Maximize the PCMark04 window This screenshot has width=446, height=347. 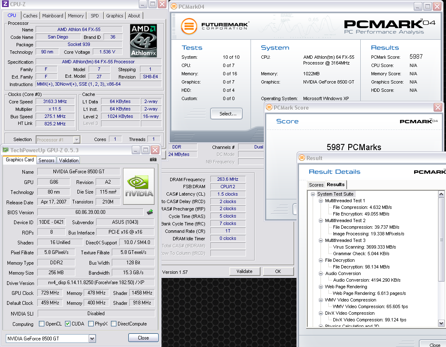click(x=427, y=6)
